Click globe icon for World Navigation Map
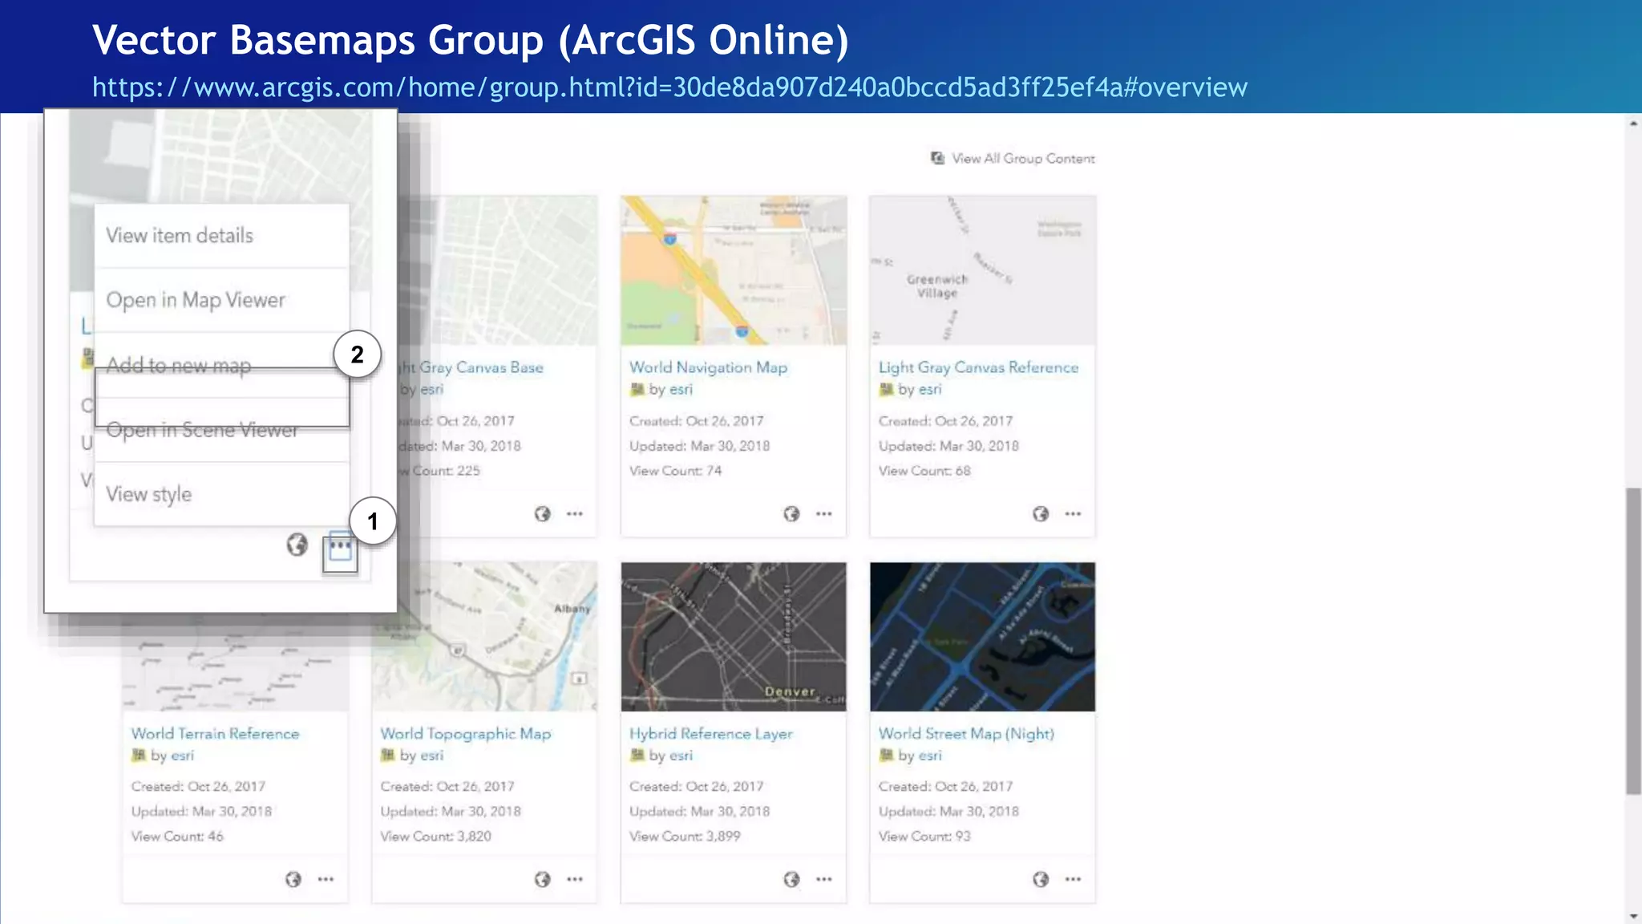This screenshot has width=1642, height=924. [x=791, y=513]
